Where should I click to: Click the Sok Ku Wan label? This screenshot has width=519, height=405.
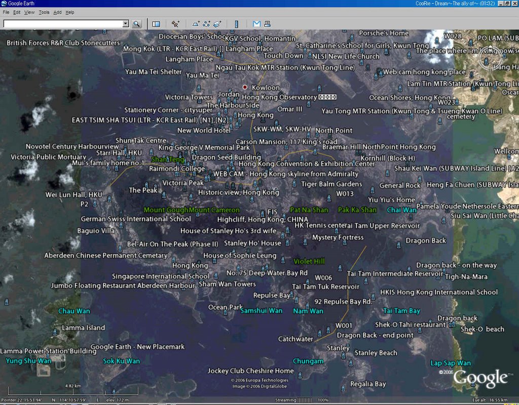121,361
